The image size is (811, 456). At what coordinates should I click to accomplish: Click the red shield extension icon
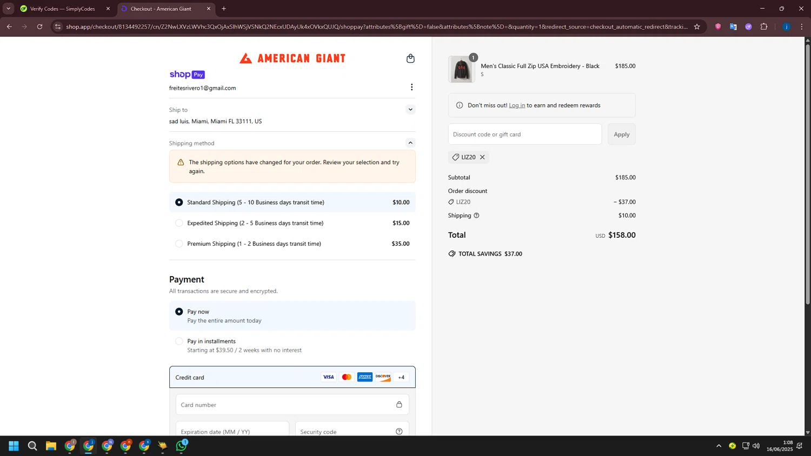[x=718, y=26]
